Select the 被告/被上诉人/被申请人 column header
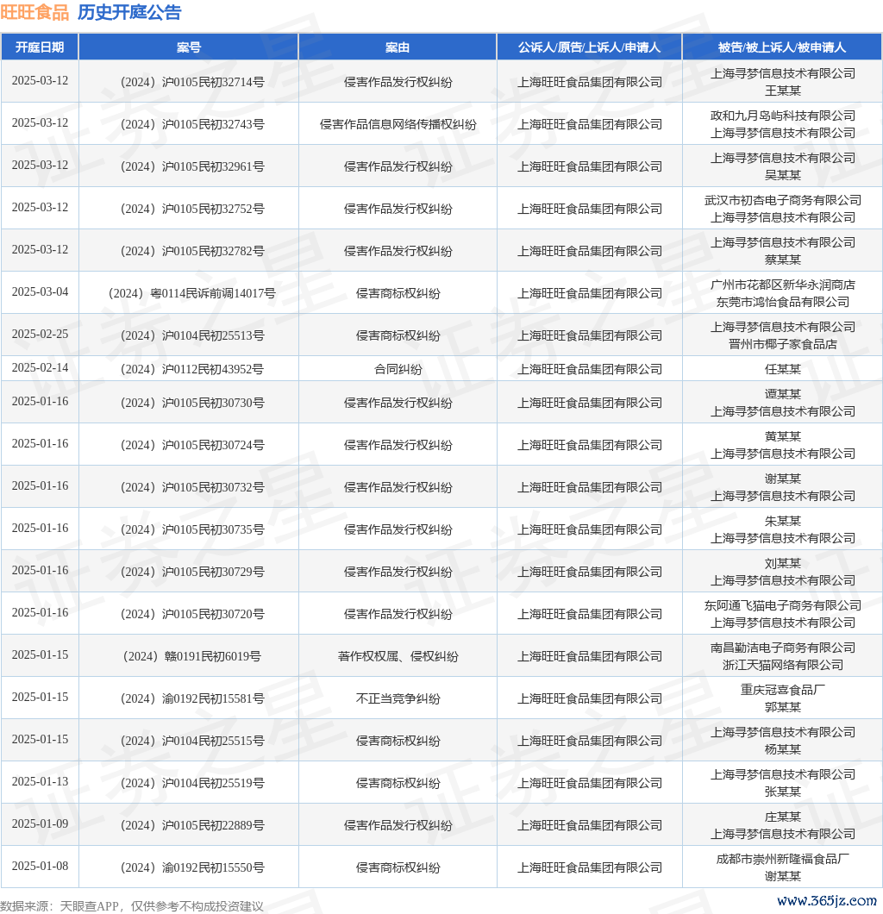The width and height of the screenshot is (883, 914). tap(782, 47)
